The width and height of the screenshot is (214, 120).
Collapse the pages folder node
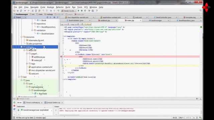(27, 54)
